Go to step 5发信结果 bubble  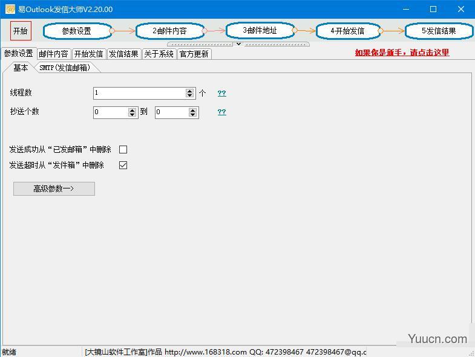pyautogui.click(x=439, y=31)
